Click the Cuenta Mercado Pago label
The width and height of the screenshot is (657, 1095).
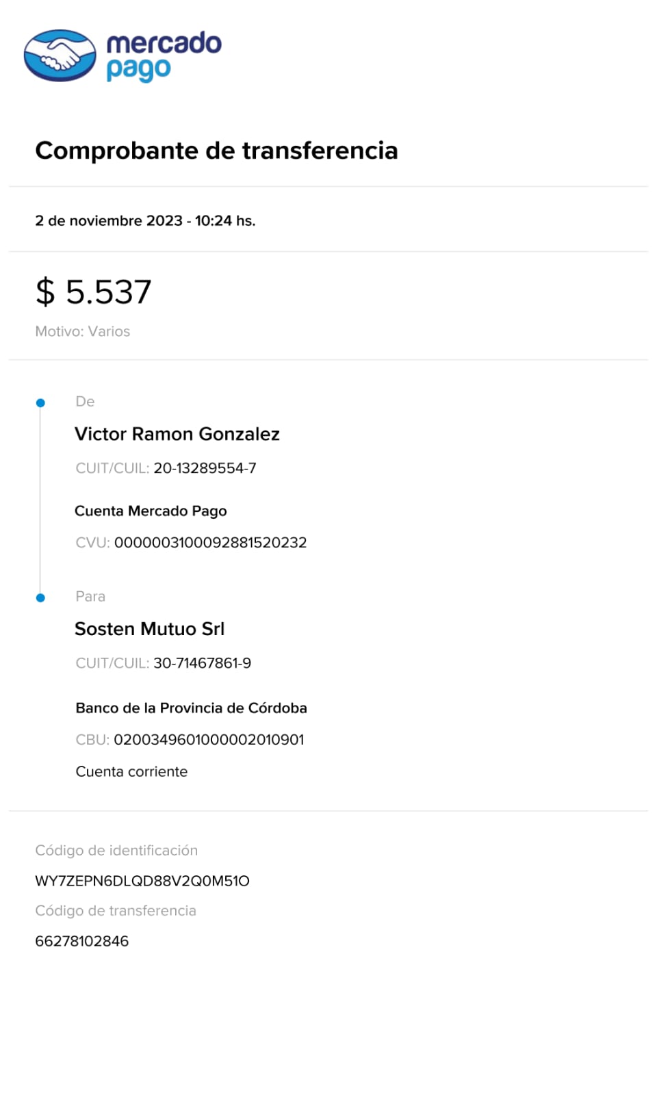pos(151,511)
